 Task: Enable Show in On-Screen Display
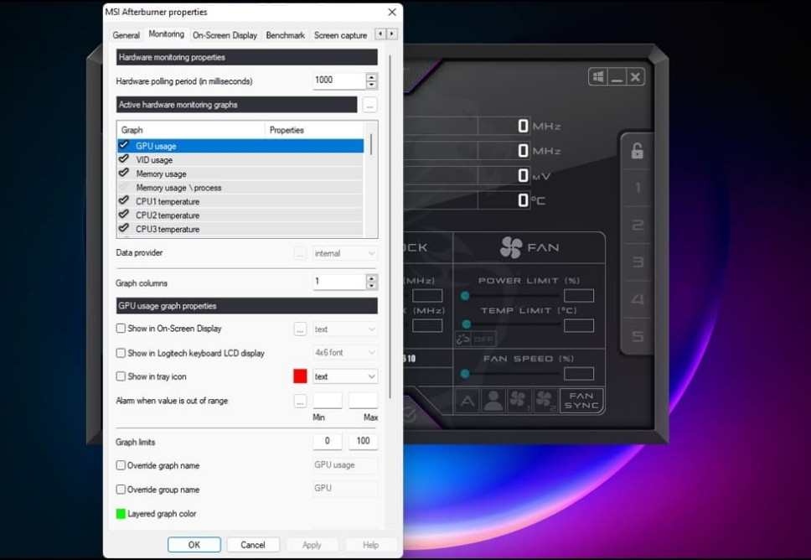(121, 329)
